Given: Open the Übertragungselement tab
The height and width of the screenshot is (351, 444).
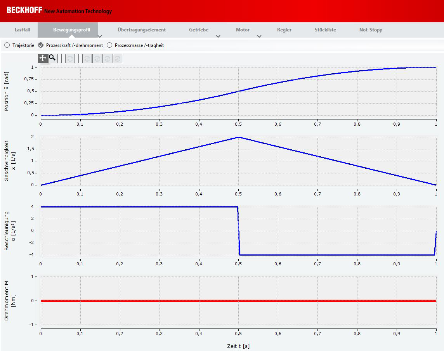Looking at the screenshot, I should tap(142, 30).
